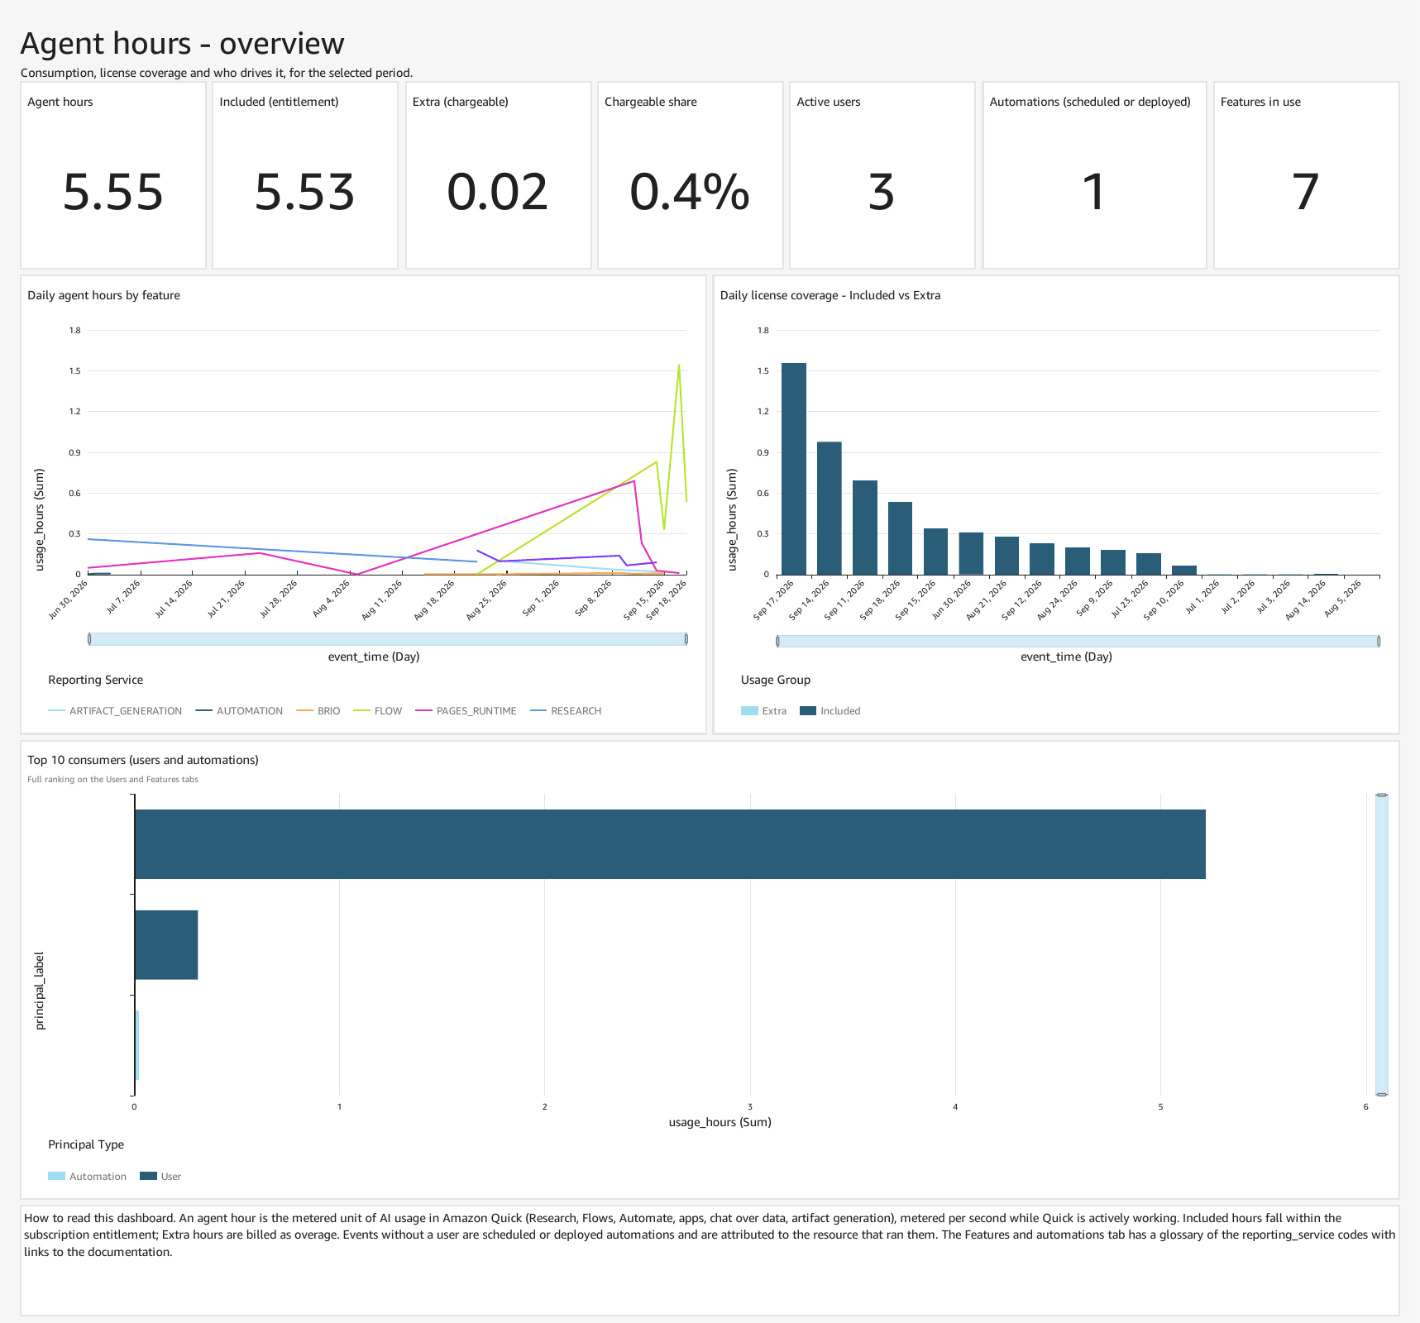Click the left handle of the feature chart range slider

pos(89,639)
